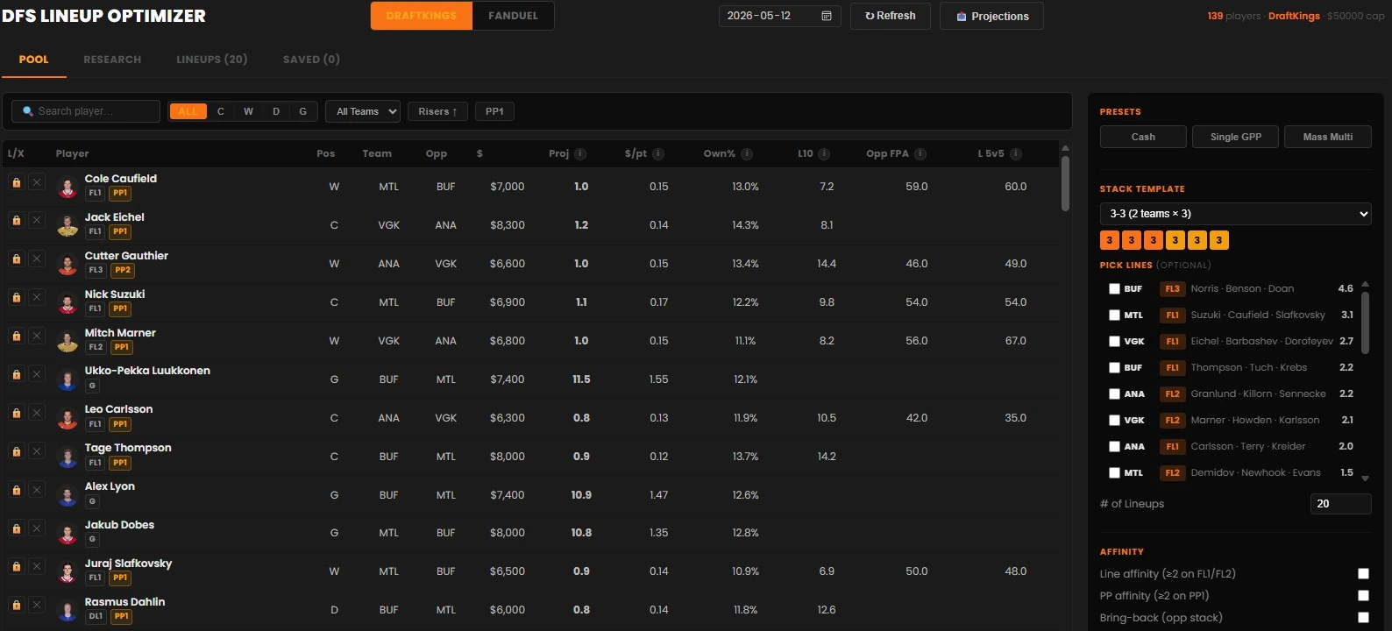
Task: Show info for Opp FPA column
Action: click(920, 153)
